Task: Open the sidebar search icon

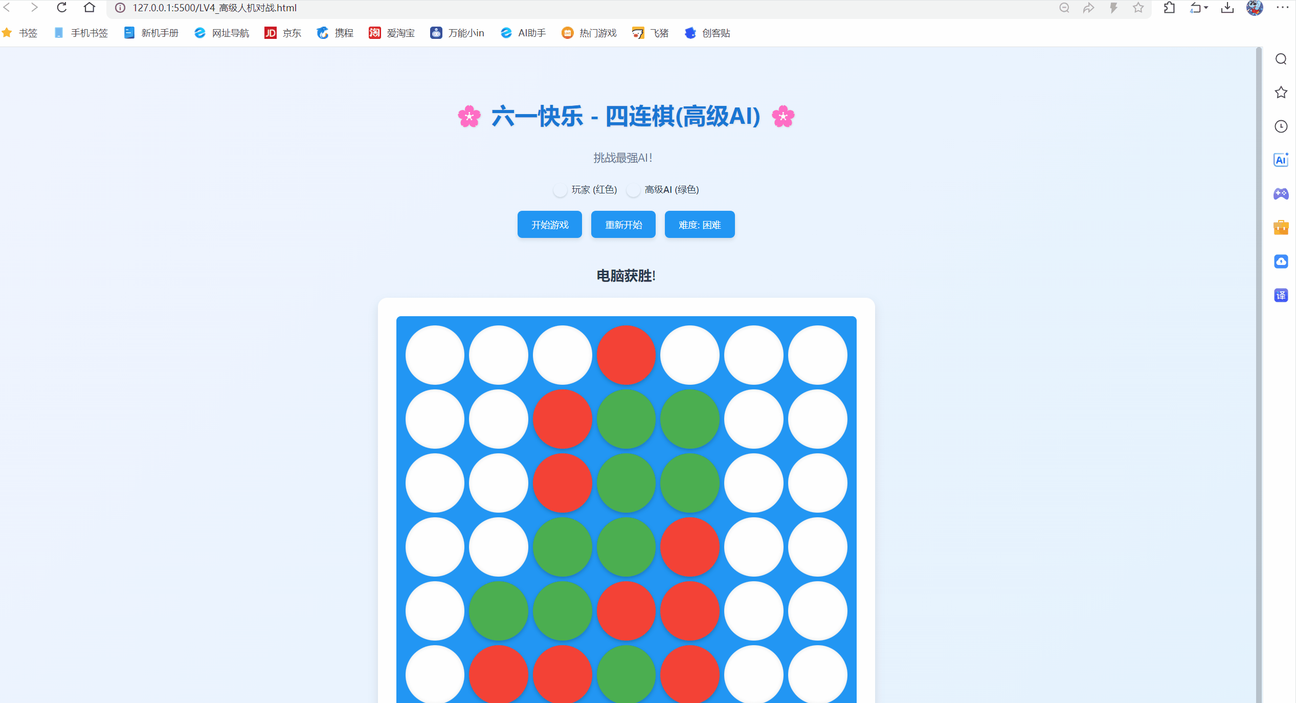Action: pyautogui.click(x=1281, y=59)
